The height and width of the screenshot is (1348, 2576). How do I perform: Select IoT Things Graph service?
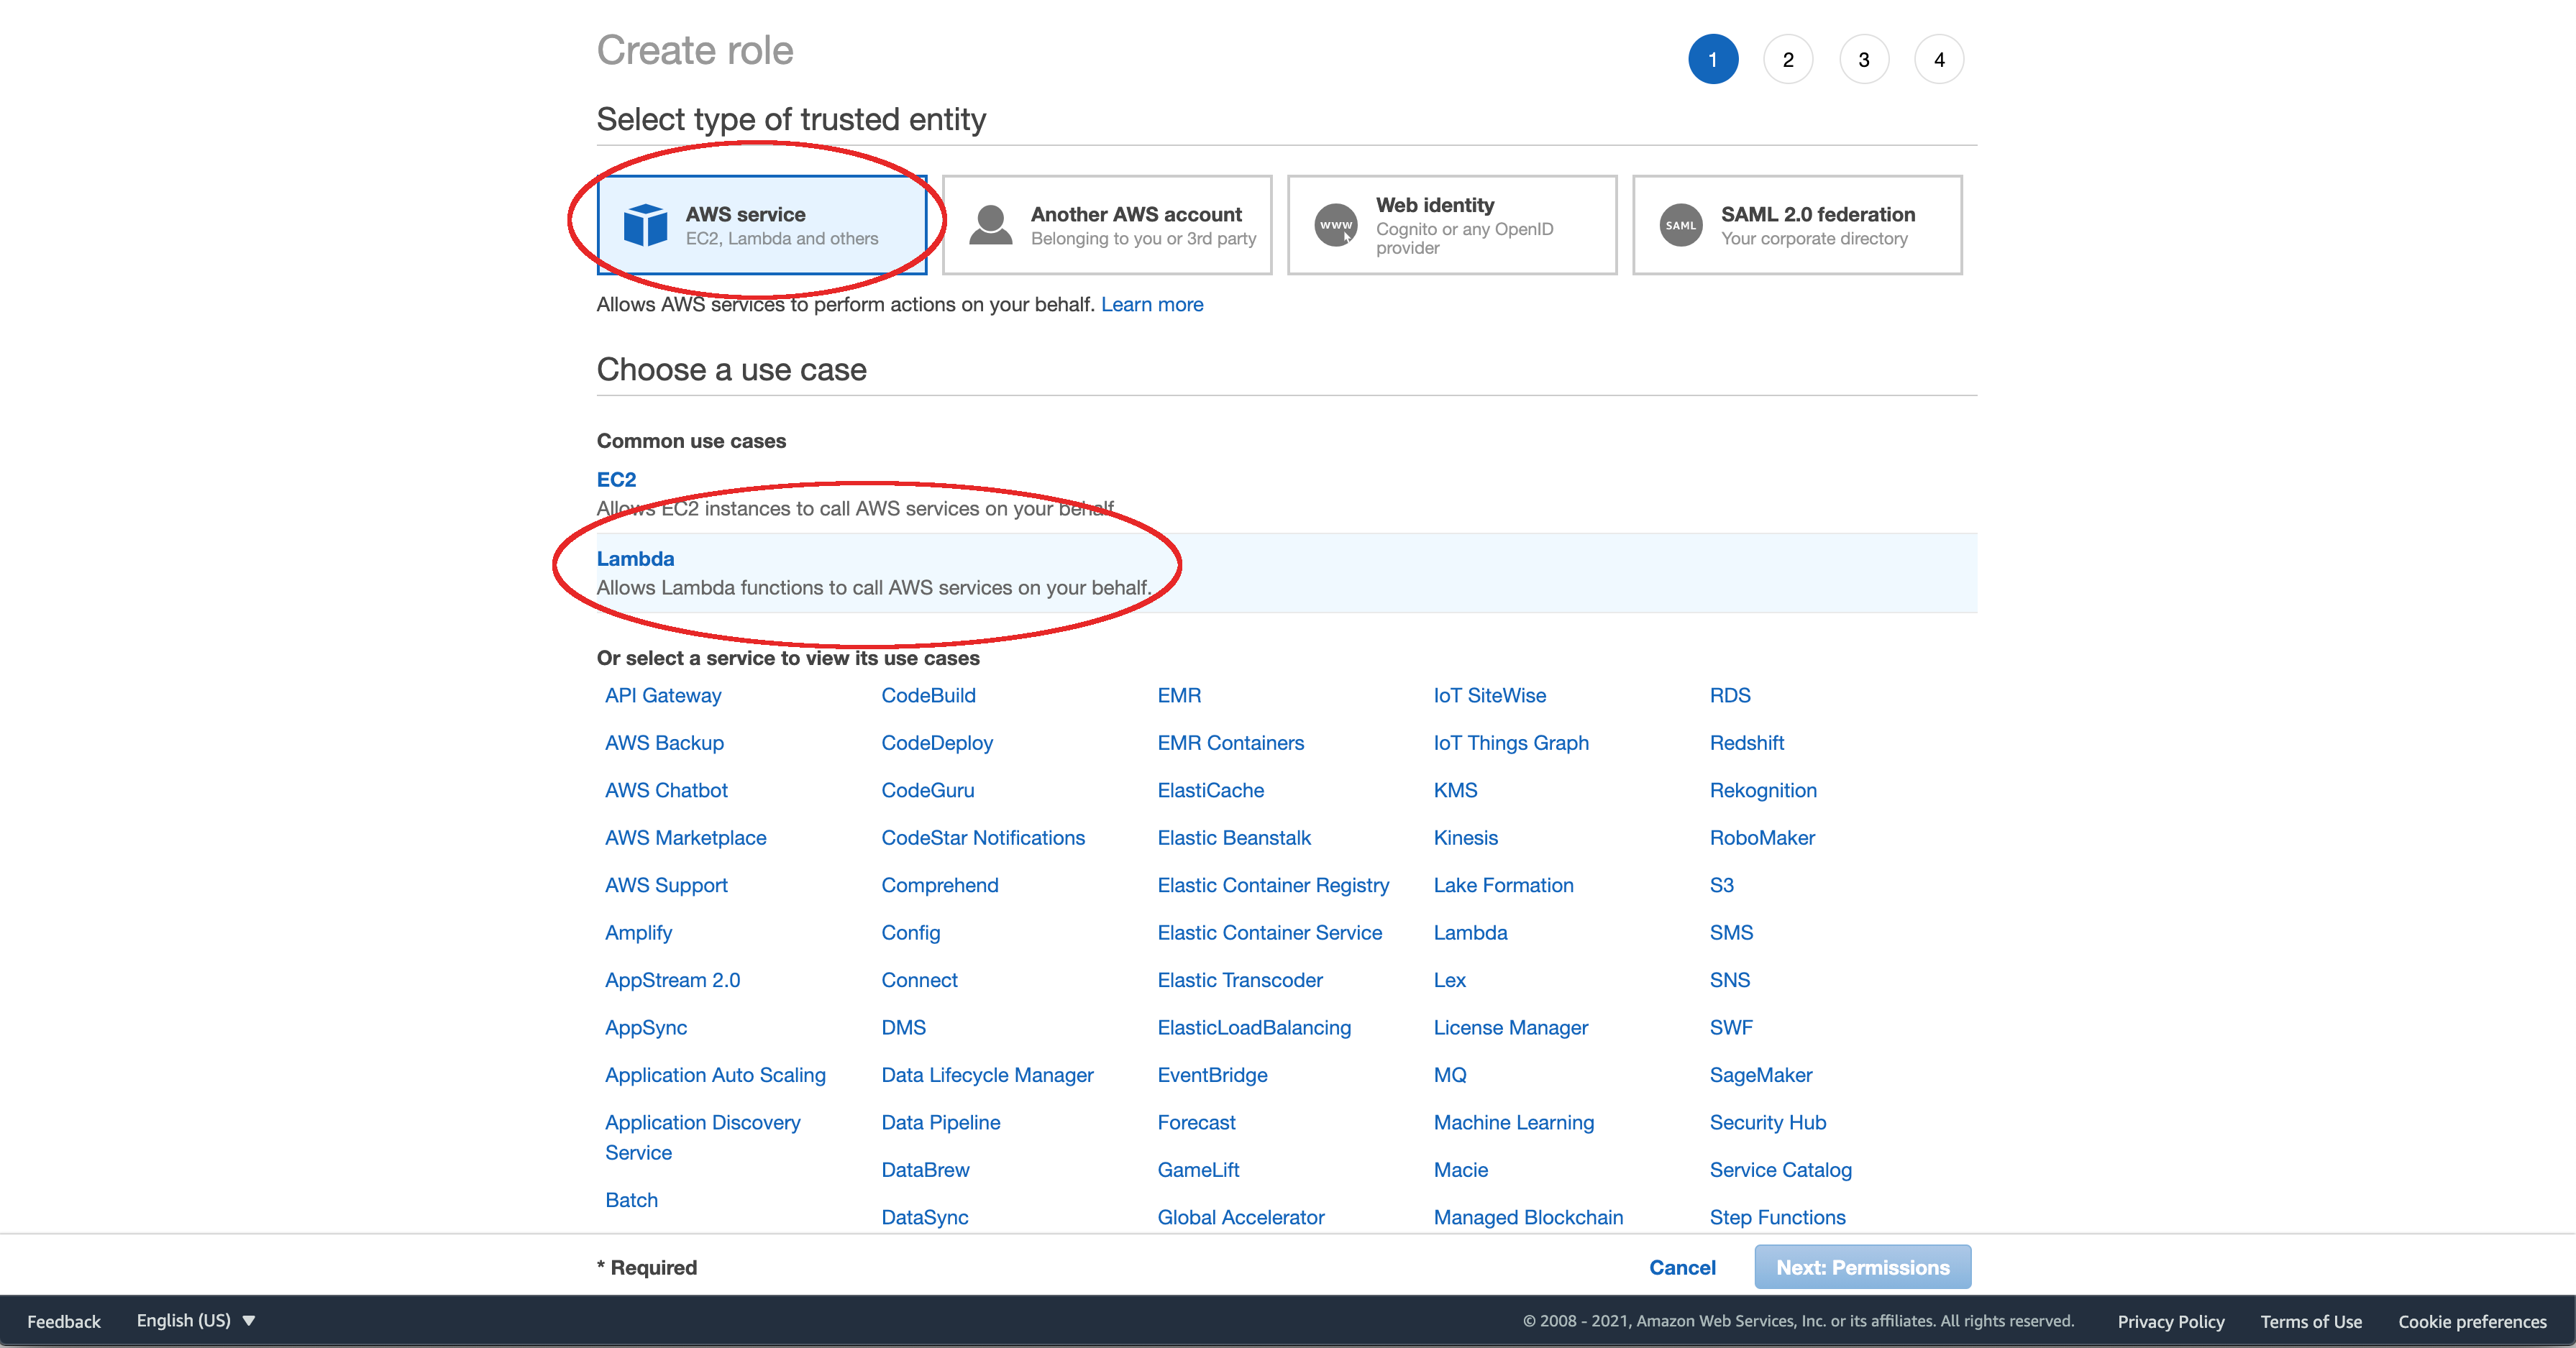[1510, 743]
